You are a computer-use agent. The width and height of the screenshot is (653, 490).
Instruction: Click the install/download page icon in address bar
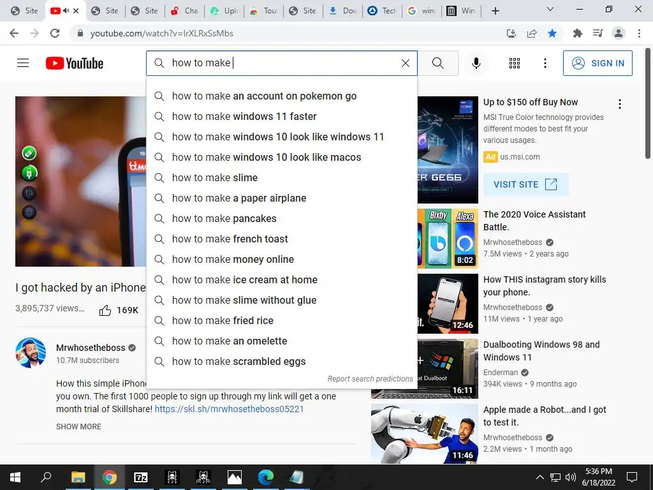click(x=511, y=33)
